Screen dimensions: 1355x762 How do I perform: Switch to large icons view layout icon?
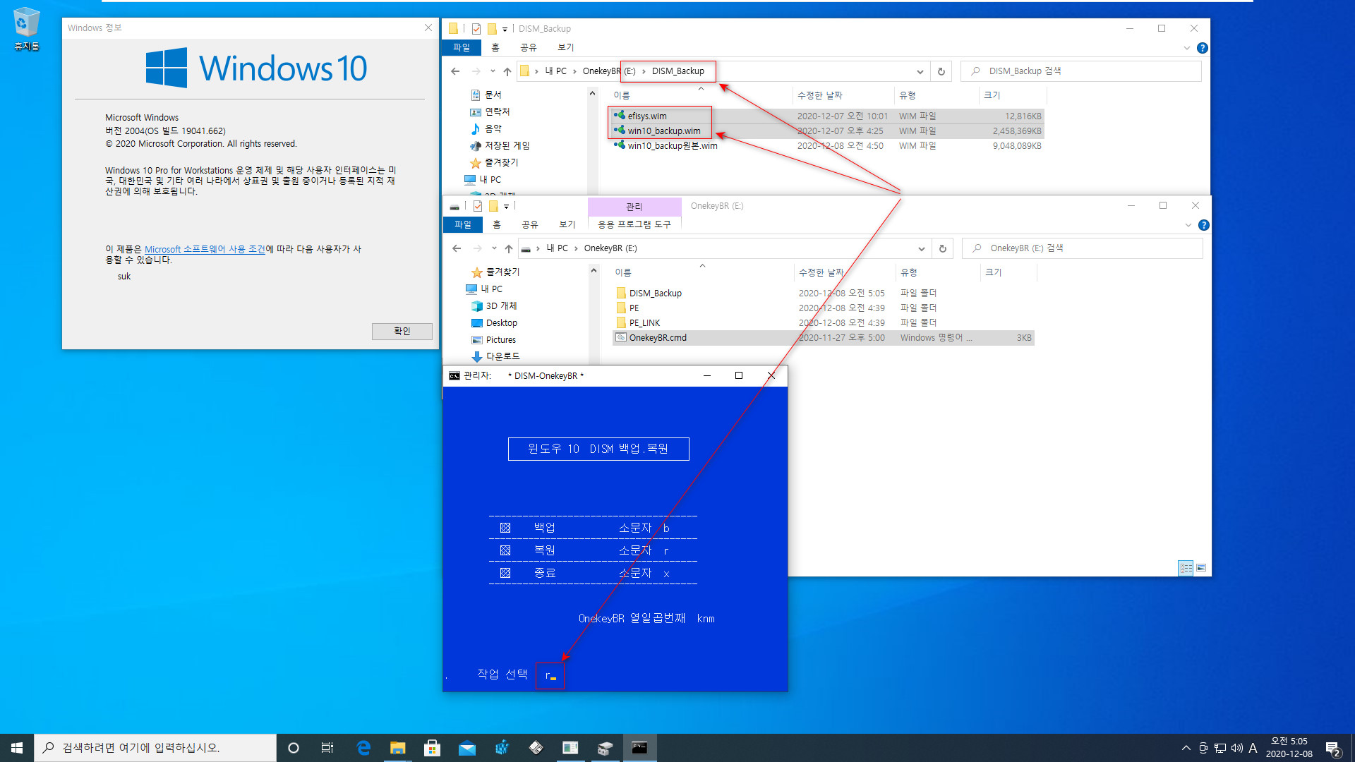coord(1201,568)
